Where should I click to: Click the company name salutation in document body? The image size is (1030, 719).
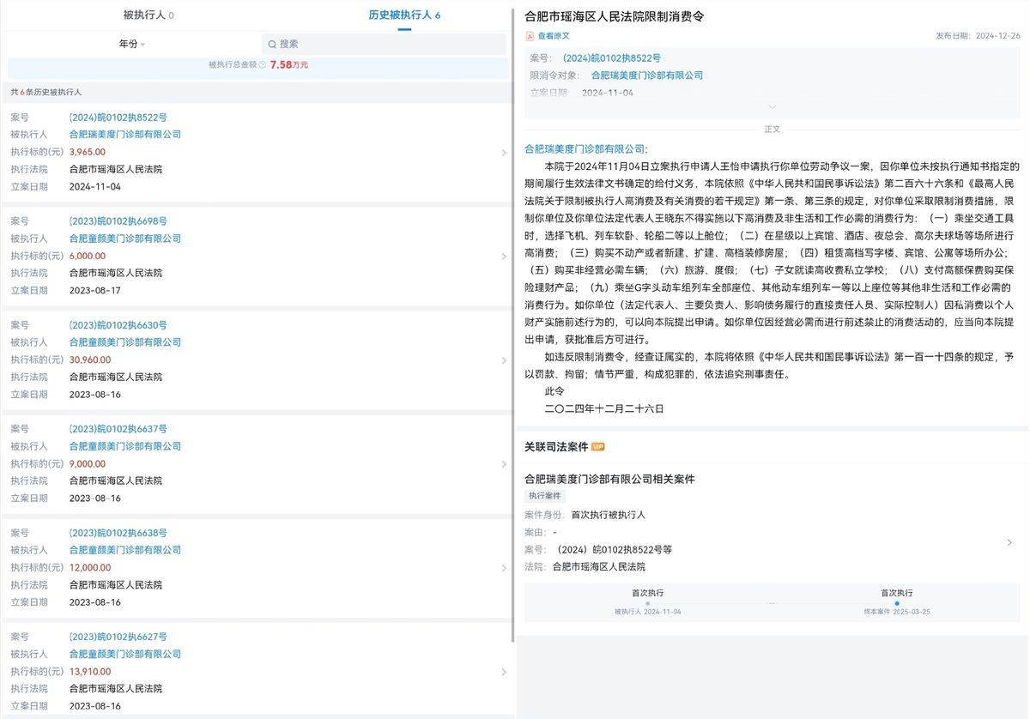point(586,148)
